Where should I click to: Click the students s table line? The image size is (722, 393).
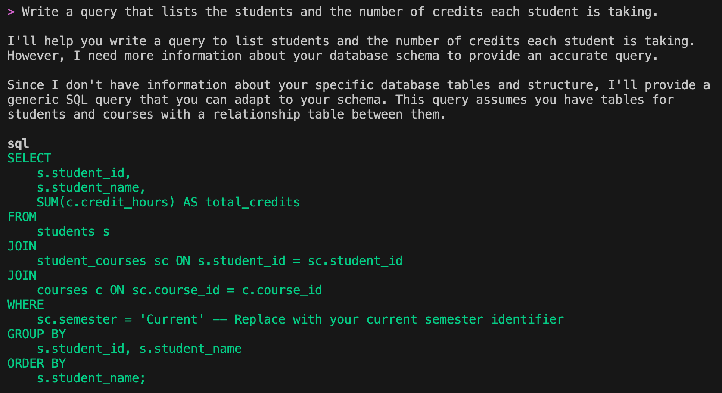pyautogui.click(x=73, y=231)
